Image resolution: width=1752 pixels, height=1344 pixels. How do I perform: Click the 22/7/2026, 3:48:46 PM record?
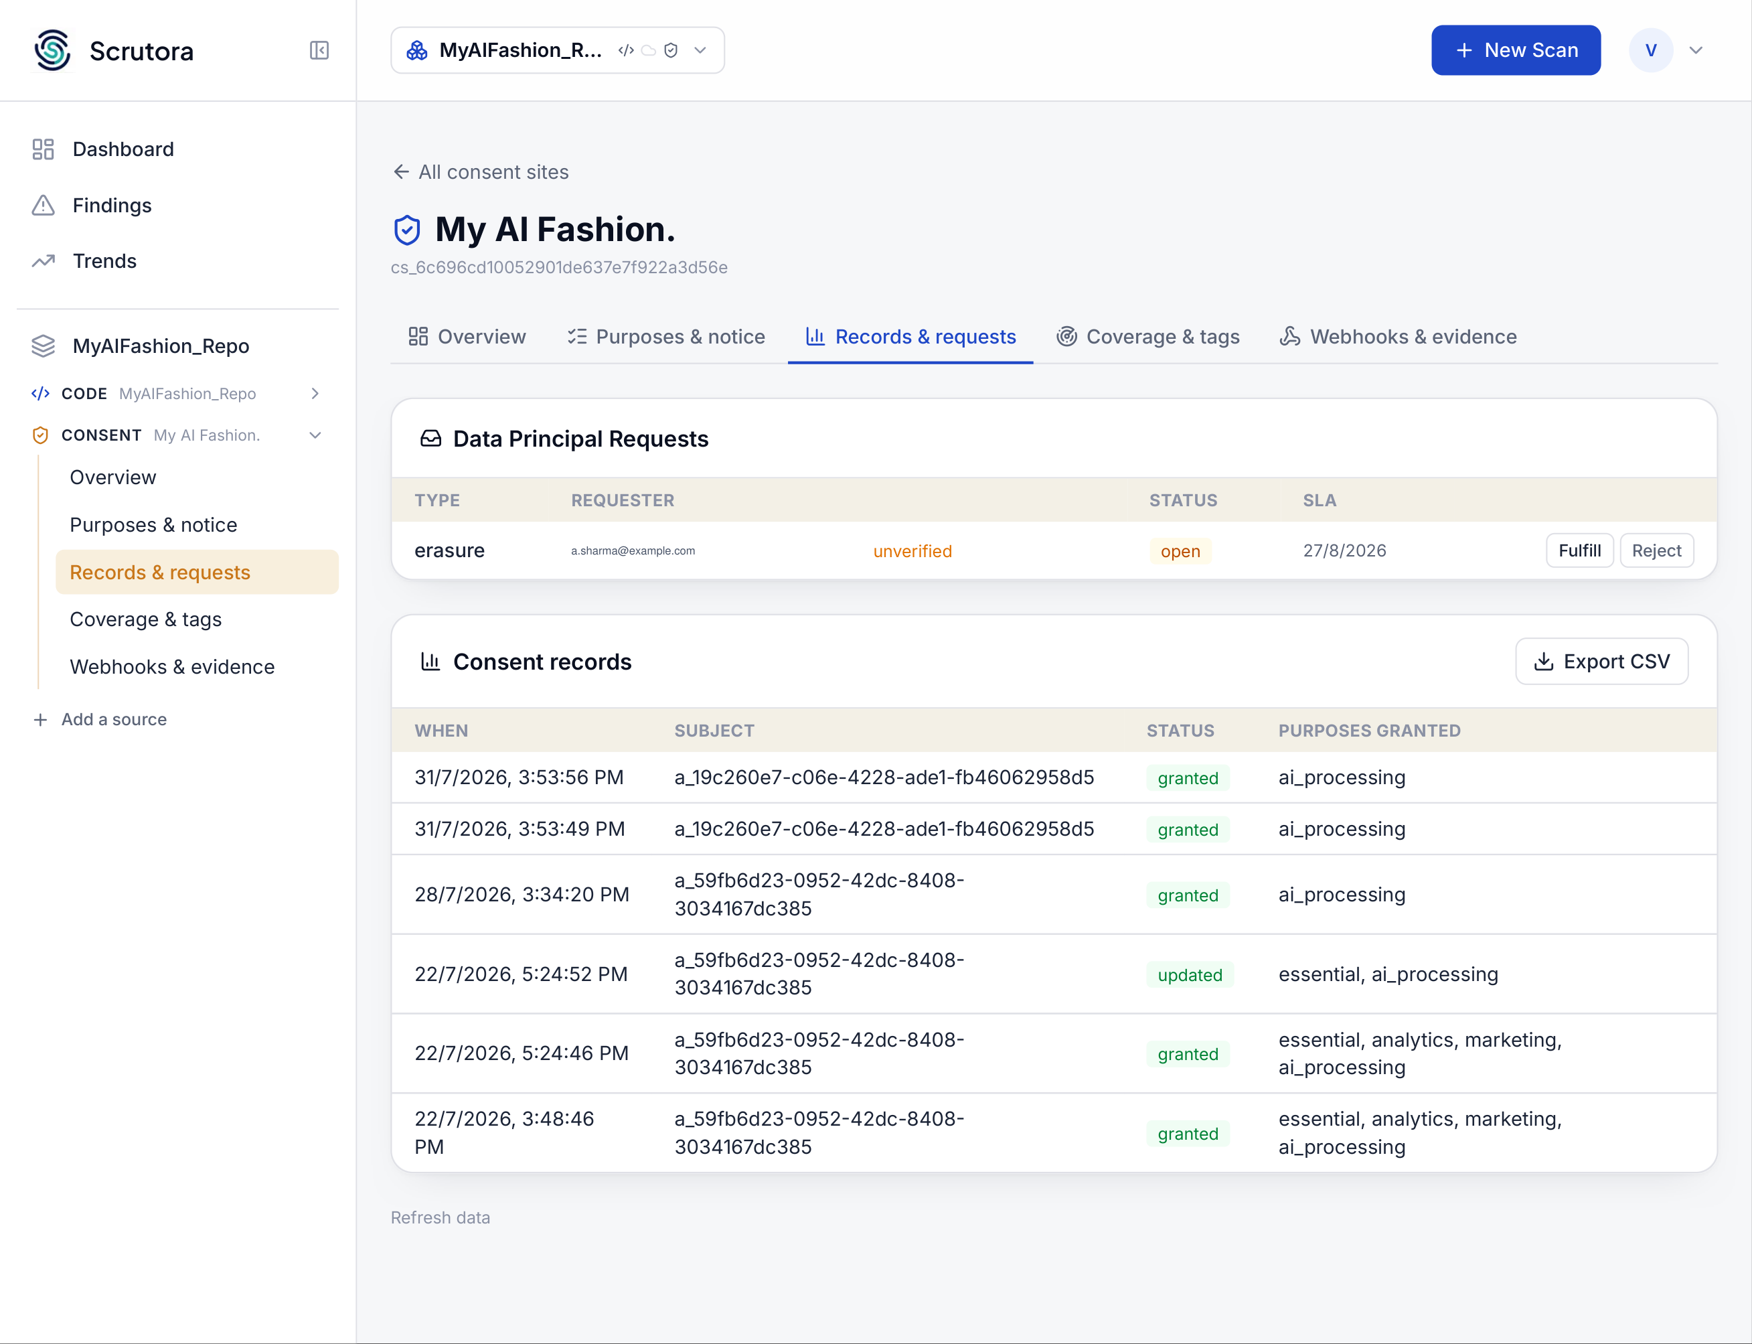tap(1053, 1133)
